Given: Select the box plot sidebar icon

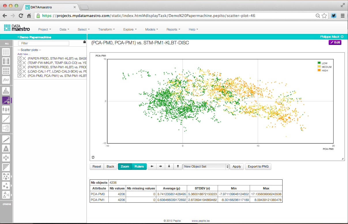Looking at the screenshot, I should 6,109.
